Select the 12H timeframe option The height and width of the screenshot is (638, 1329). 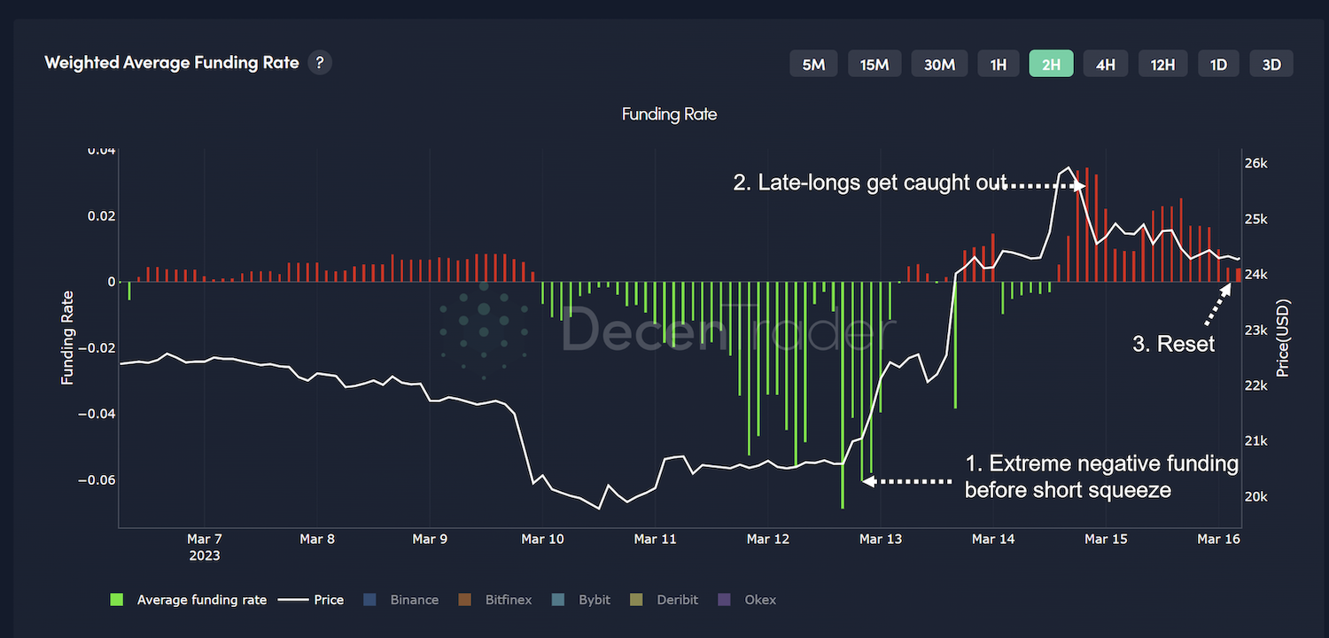(x=1162, y=64)
